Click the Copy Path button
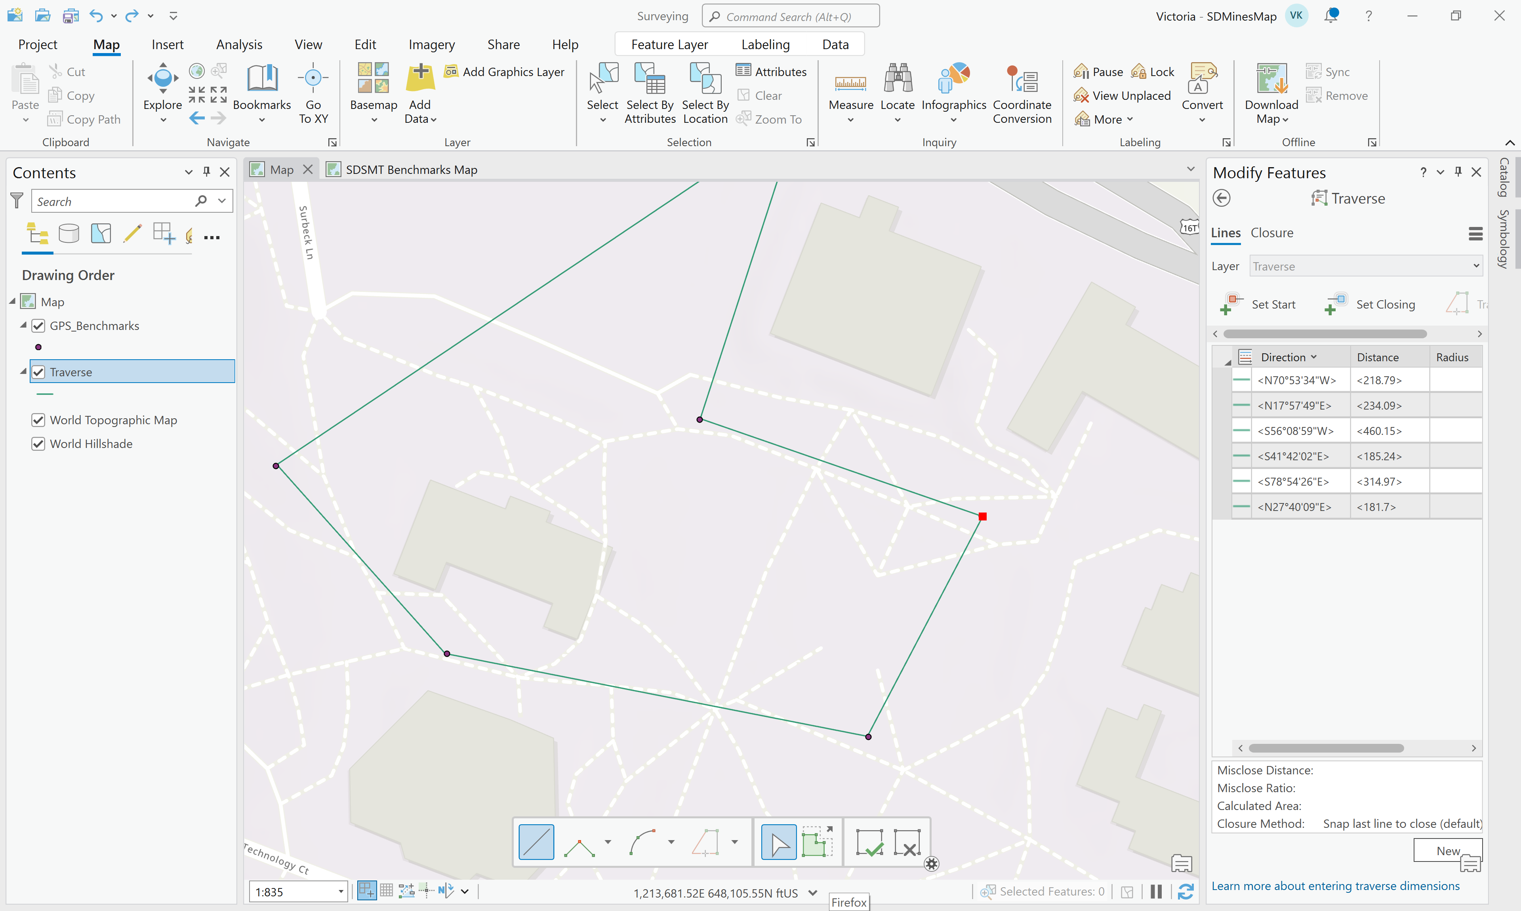Screen dimensions: 1521x911 pyautogui.click(x=84, y=119)
